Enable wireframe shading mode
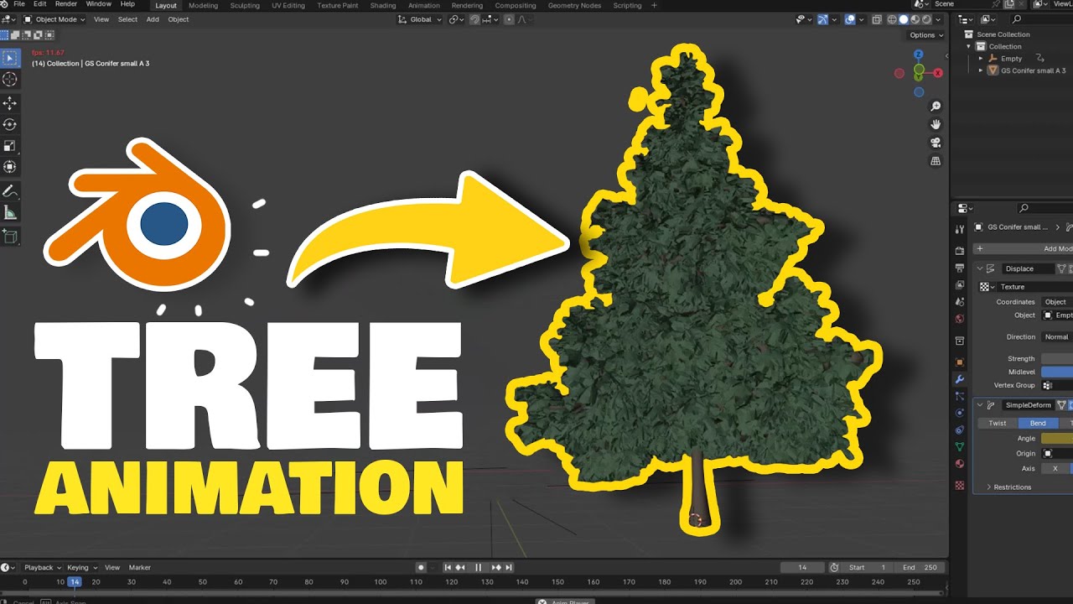Viewport: 1073px width, 604px height. 892,19
